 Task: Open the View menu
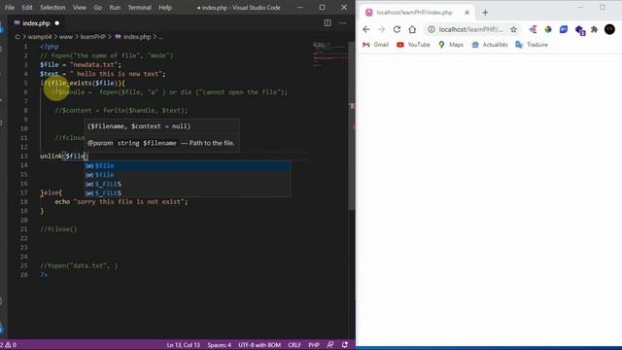click(x=80, y=8)
